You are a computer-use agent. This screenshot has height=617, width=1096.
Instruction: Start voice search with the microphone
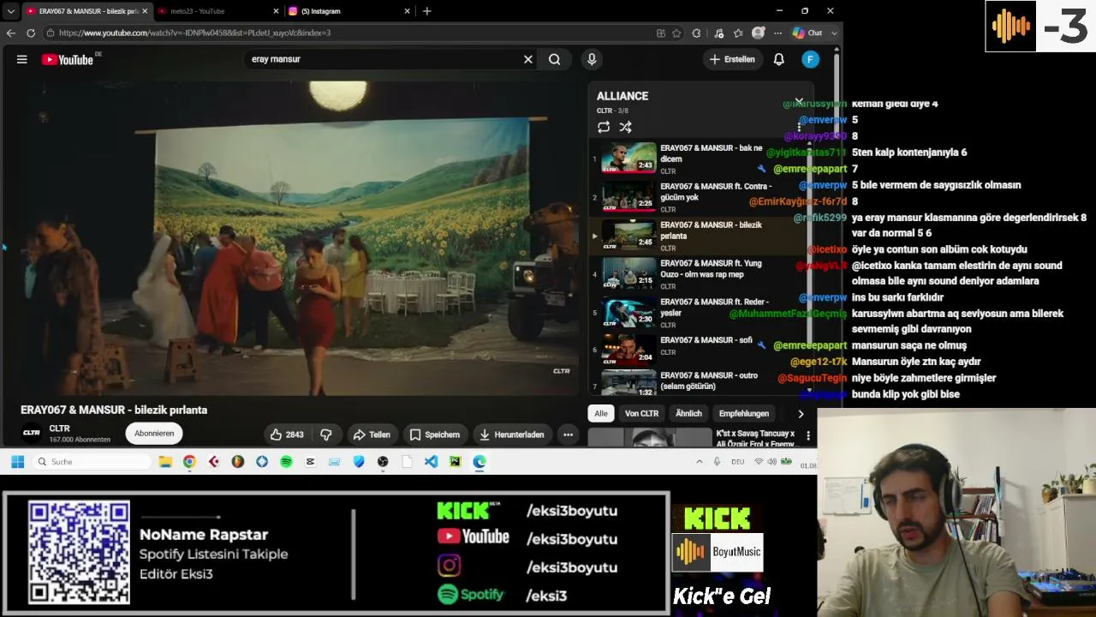pos(592,59)
